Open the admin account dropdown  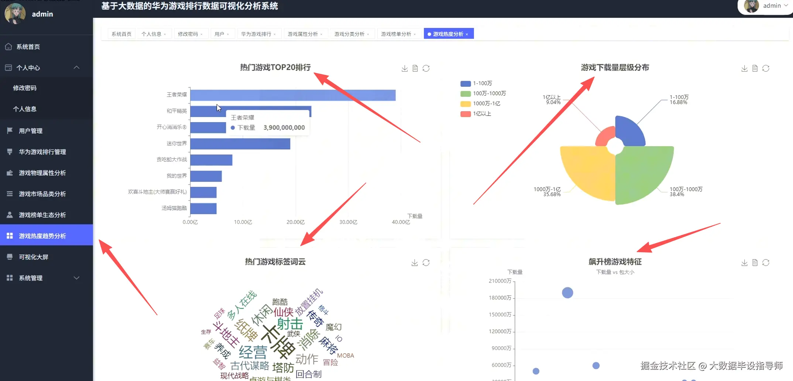pyautogui.click(x=772, y=6)
